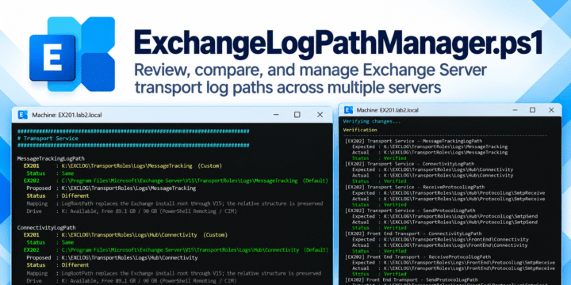Select the ConnectivityLogPath heading in left window
Screen dimensions: 571x285
coord(46,227)
